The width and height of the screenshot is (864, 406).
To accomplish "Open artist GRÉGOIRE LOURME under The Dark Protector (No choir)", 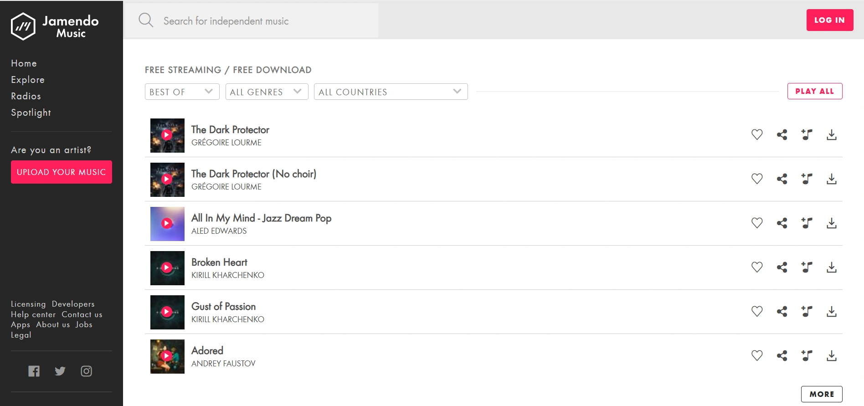I will 226,187.
